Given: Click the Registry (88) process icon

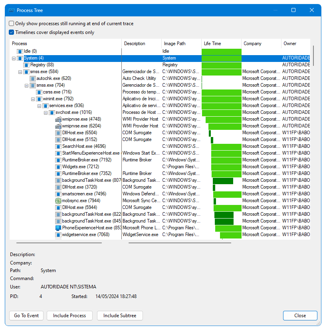Looking at the screenshot, I should point(26,65).
